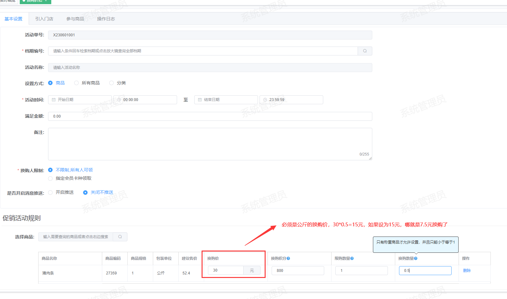The height and width of the screenshot is (299, 507).
Task: Click the 换购数量 input showing 0.5
Action: pos(425,271)
